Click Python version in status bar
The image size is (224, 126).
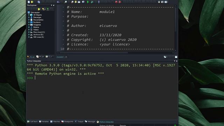pyautogui.click(x=107, y=125)
